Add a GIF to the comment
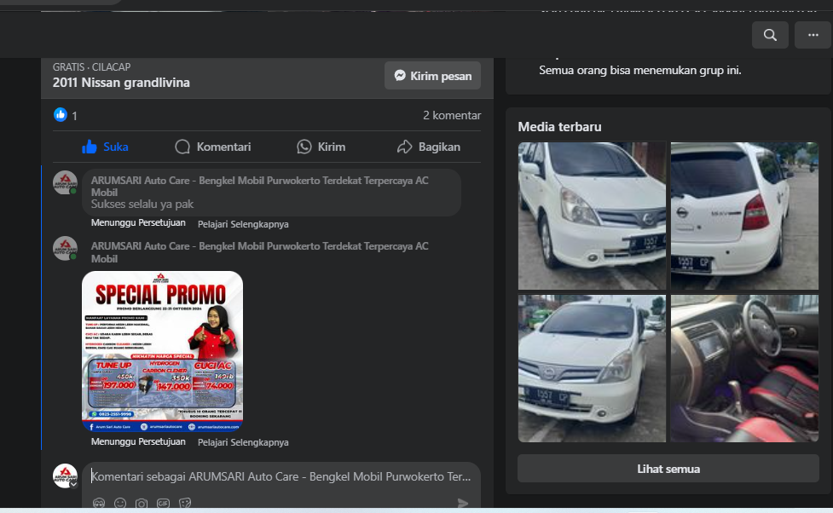Viewport: 833px width, 513px height. click(163, 503)
